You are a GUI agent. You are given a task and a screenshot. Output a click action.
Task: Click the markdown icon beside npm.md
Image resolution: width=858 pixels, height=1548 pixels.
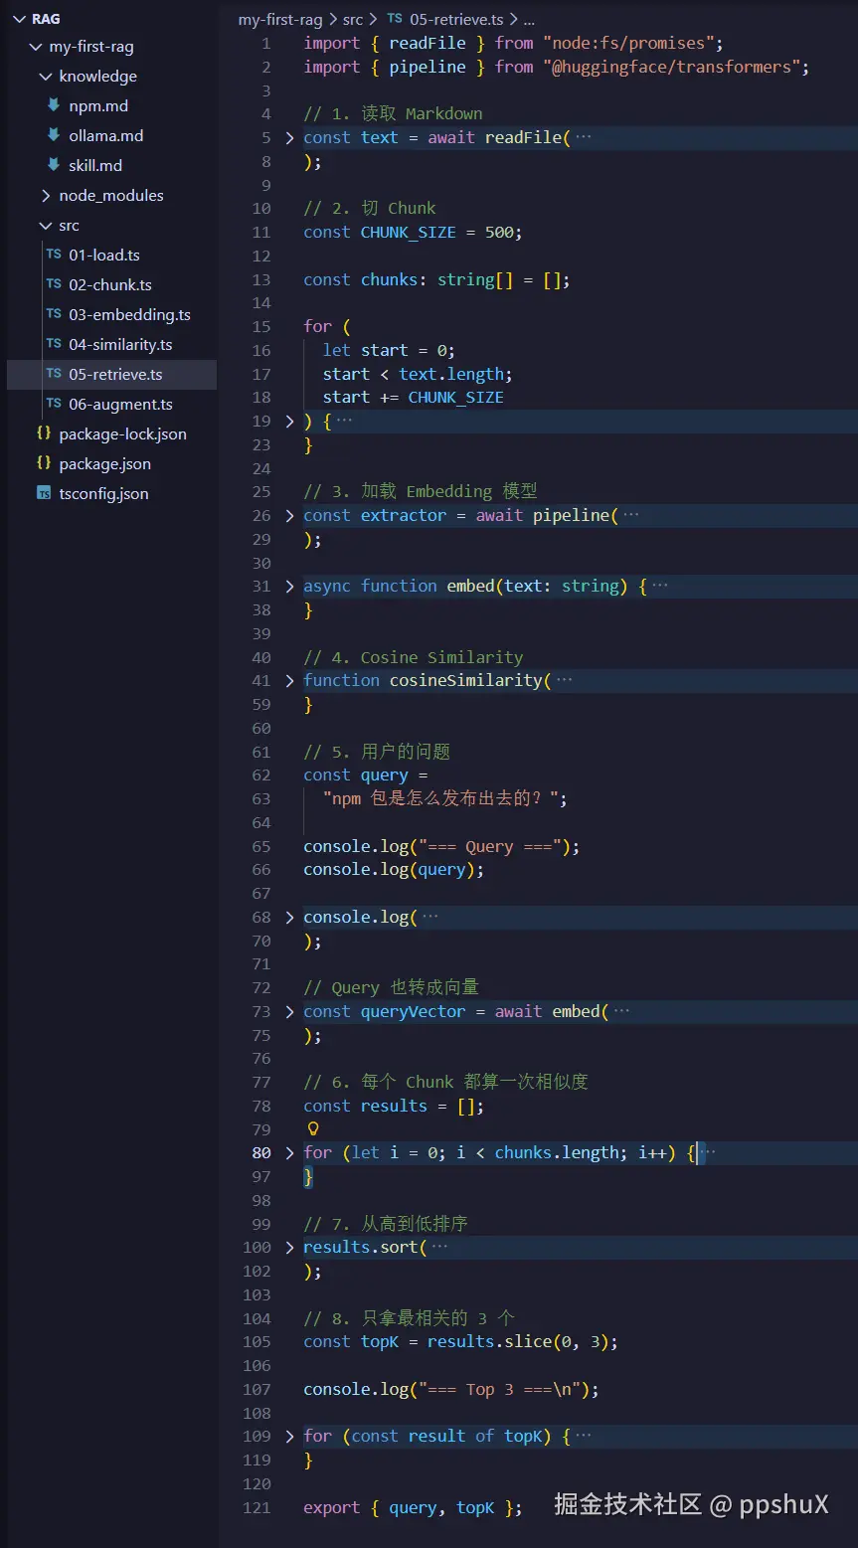click(54, 105)
